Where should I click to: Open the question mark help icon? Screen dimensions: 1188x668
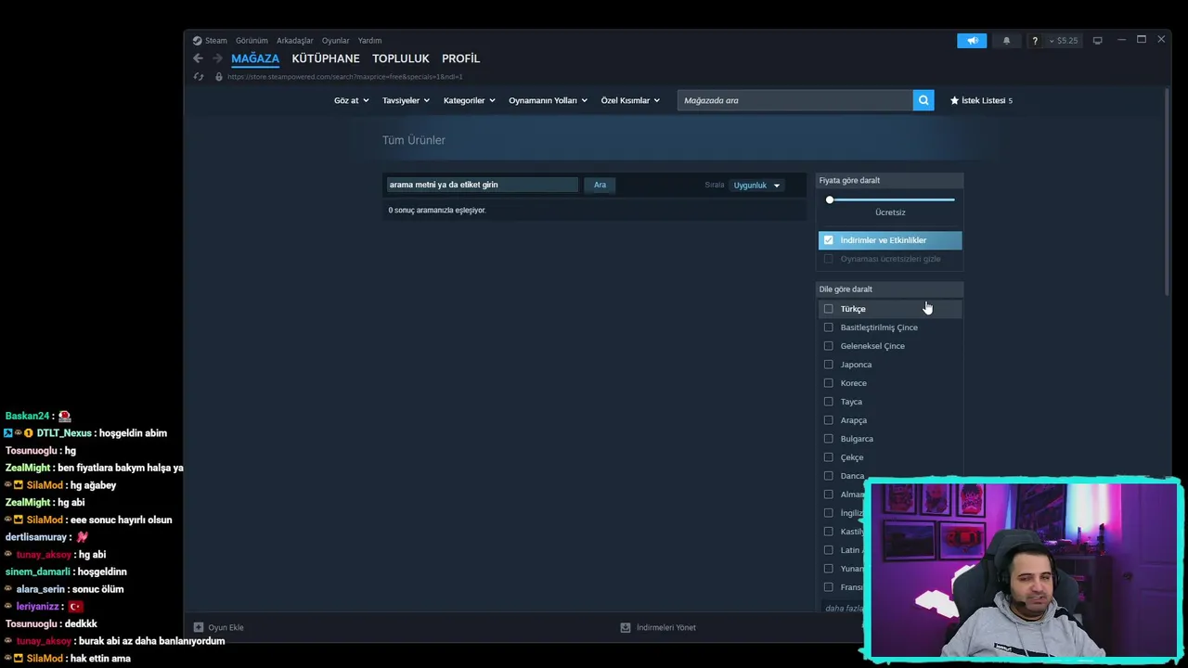pyautogui.click(x=1035, y=41)
